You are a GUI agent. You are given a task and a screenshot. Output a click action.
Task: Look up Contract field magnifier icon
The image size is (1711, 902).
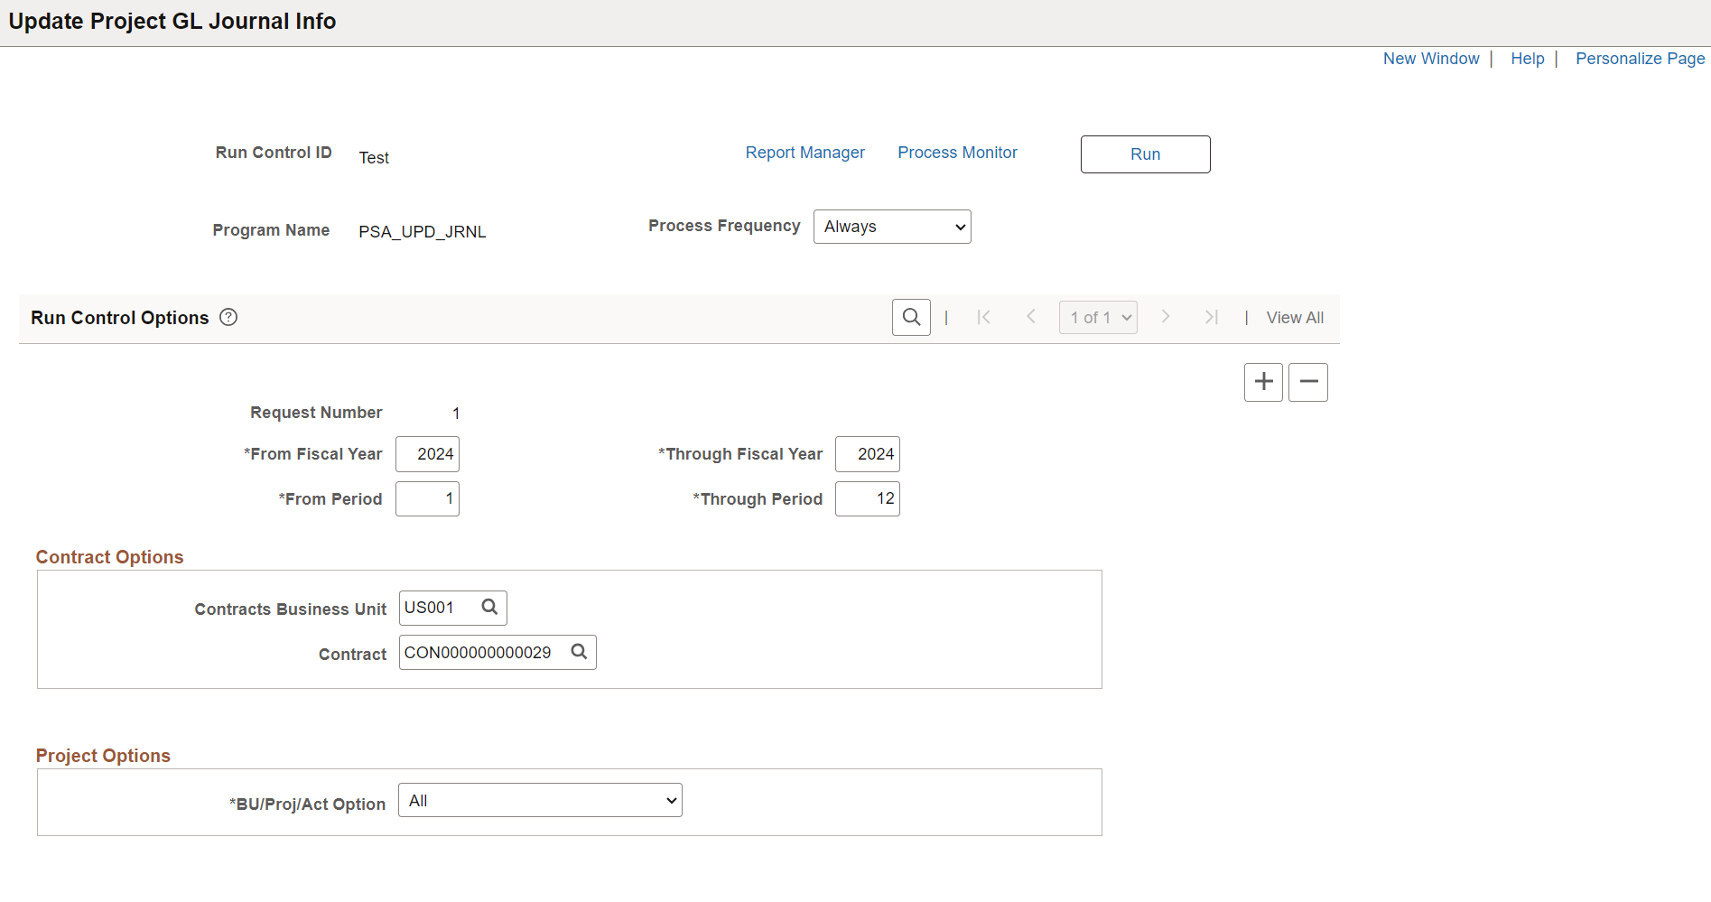579,652
